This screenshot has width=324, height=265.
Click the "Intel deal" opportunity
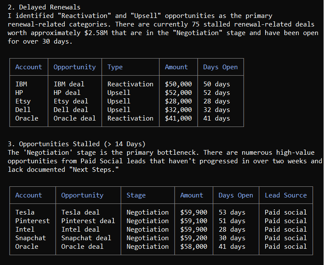point(81,230)
